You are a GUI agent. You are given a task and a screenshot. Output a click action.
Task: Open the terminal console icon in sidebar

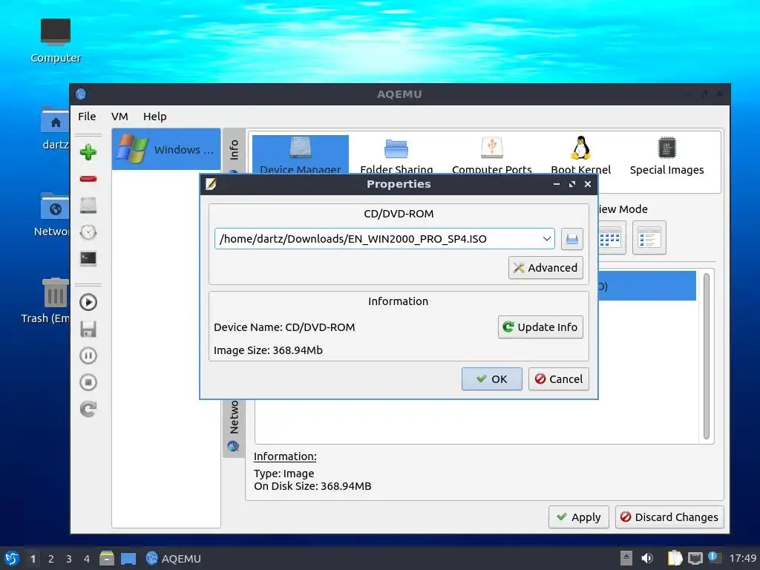pyautogui.click(x=88, y=258)
